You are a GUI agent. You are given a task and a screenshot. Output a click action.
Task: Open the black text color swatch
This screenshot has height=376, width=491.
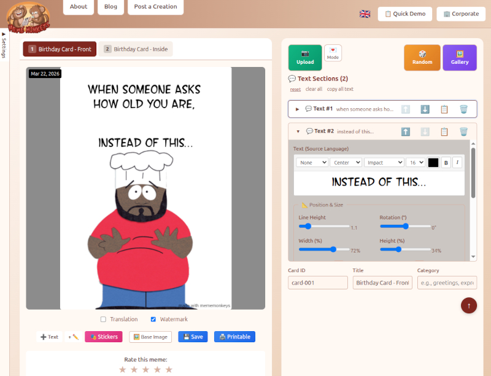[x=433, y=163]
